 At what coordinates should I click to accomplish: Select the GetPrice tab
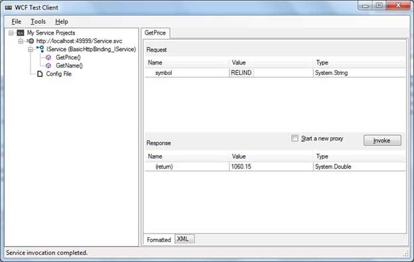coord(155,33)
